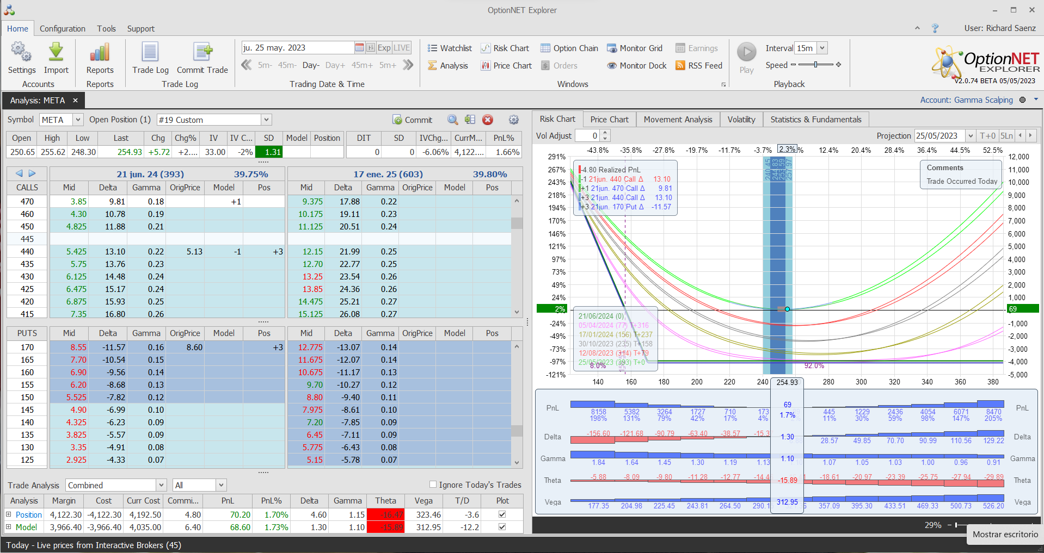Open the analysis gear settings icon
The image size is (1044, 553).
click(x=513, y=120)
